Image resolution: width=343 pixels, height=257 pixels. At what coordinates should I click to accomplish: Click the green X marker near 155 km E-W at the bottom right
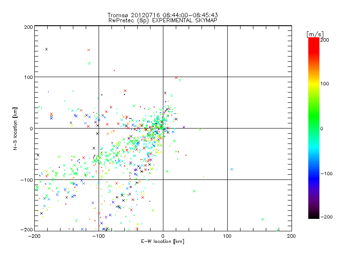263,219
